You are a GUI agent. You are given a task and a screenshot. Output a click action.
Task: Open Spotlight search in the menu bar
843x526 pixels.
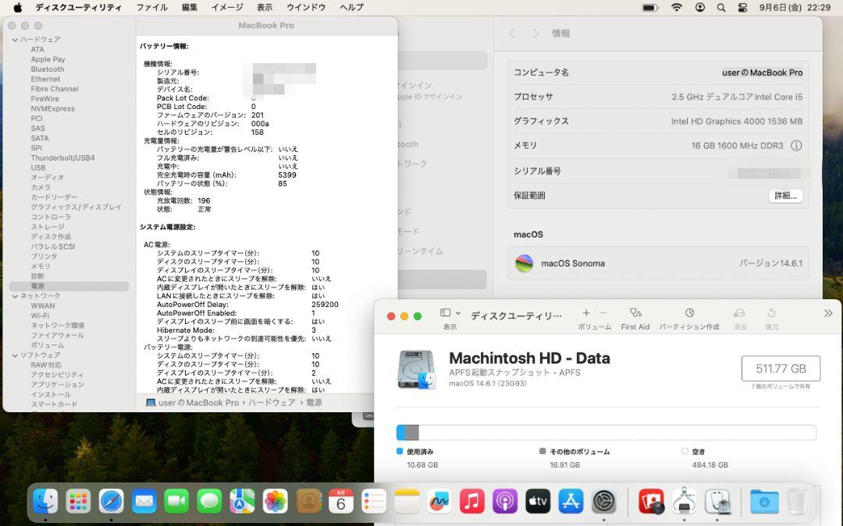coord(721,8)
